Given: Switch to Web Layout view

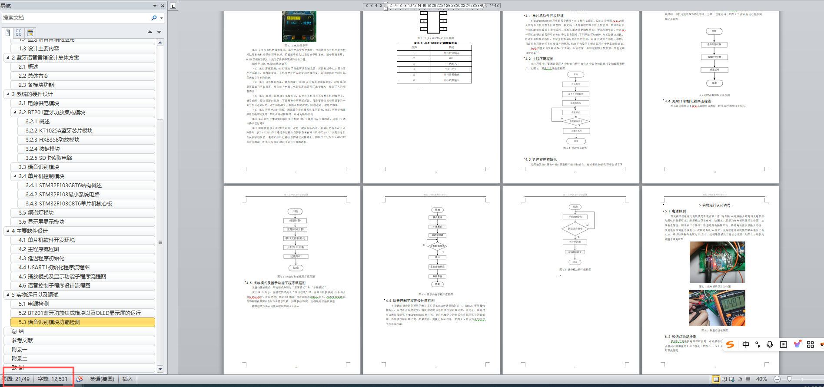Looking at the screenshot, I should point(732,379).
